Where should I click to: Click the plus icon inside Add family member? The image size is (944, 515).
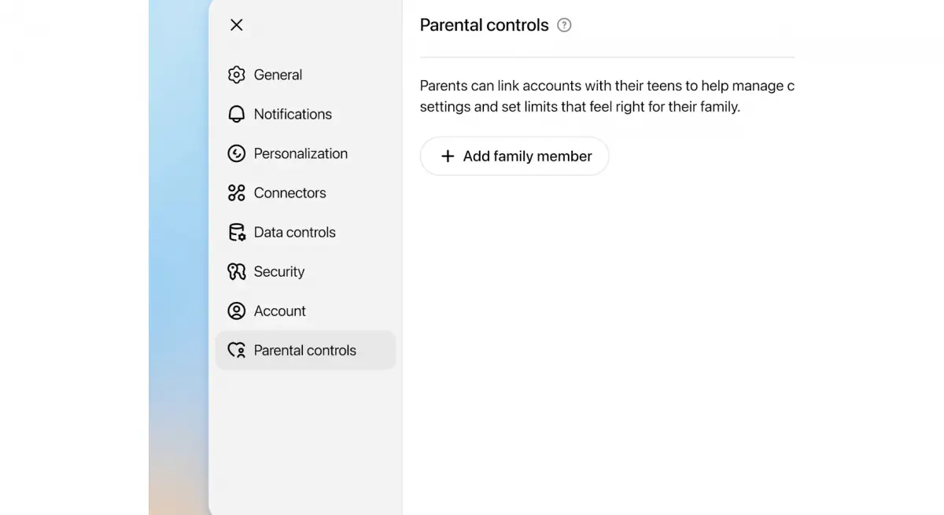tap(448, 156)
